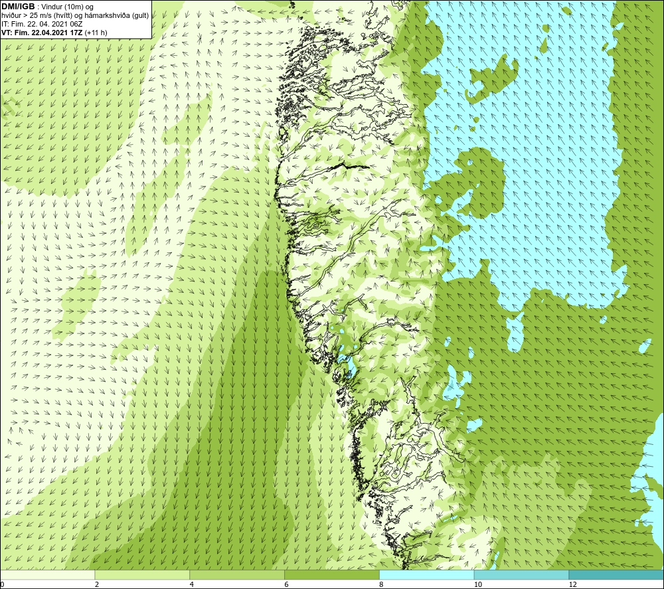Click the legend scale label '4'
The width and height of the screenshot is (664, 589).
(x=192, y=584)
